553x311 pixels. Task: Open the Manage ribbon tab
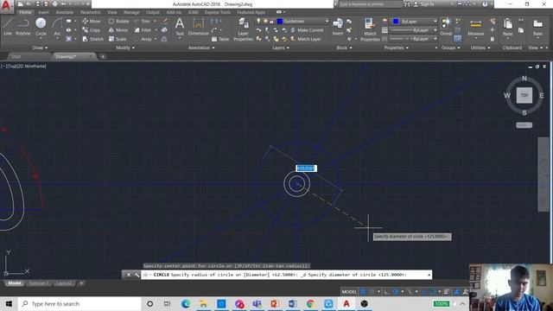(x=131, y=12)
